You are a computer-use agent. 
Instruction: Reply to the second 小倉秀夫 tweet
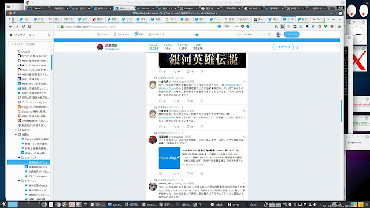pyautogui.click(x=161, y=127)
